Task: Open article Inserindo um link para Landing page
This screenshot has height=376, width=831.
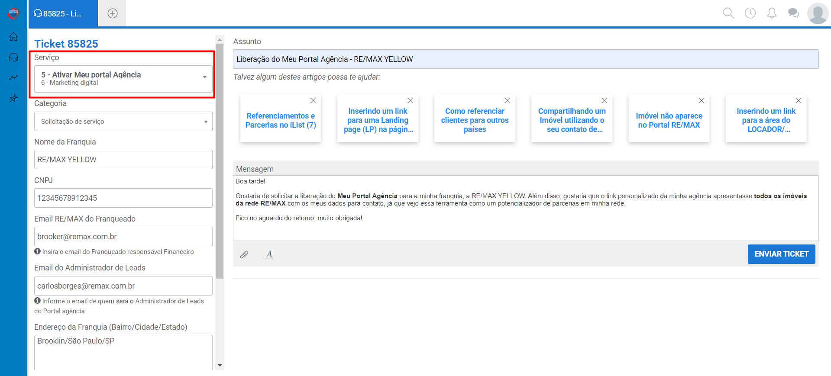Action: click(x=378, y=120)
